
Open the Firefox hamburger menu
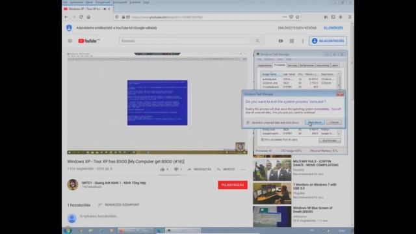click(350, 17)
